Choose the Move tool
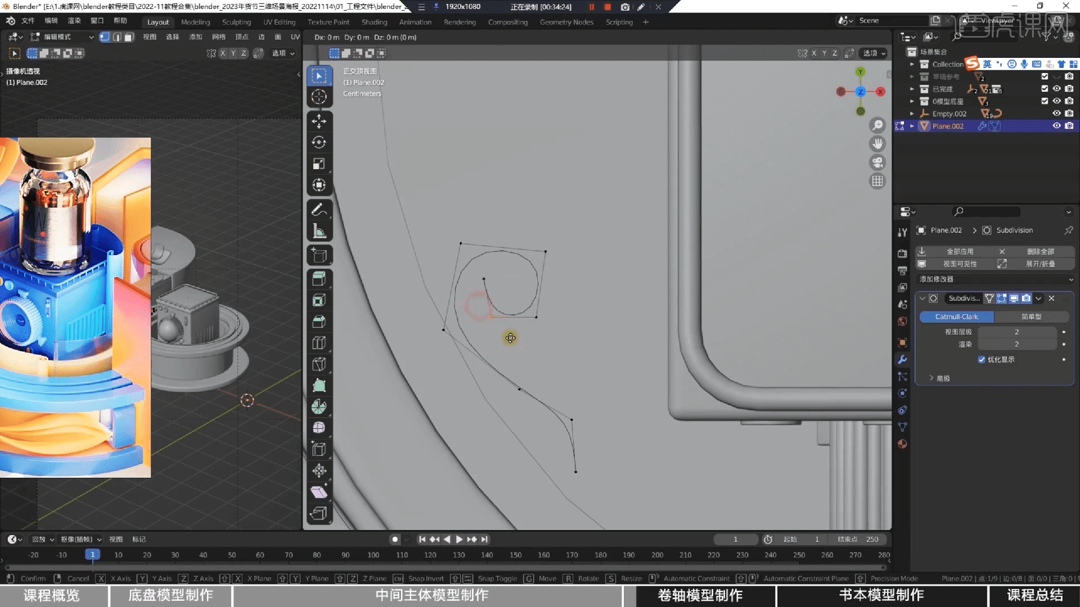Image resolution: width=1080 pixels, height=607 pixels. 319,121
